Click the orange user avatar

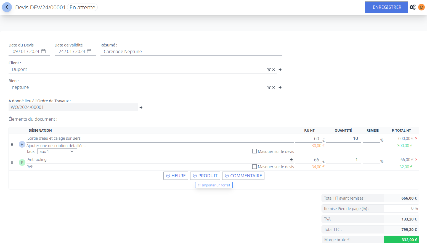click(x=421, y=7)
